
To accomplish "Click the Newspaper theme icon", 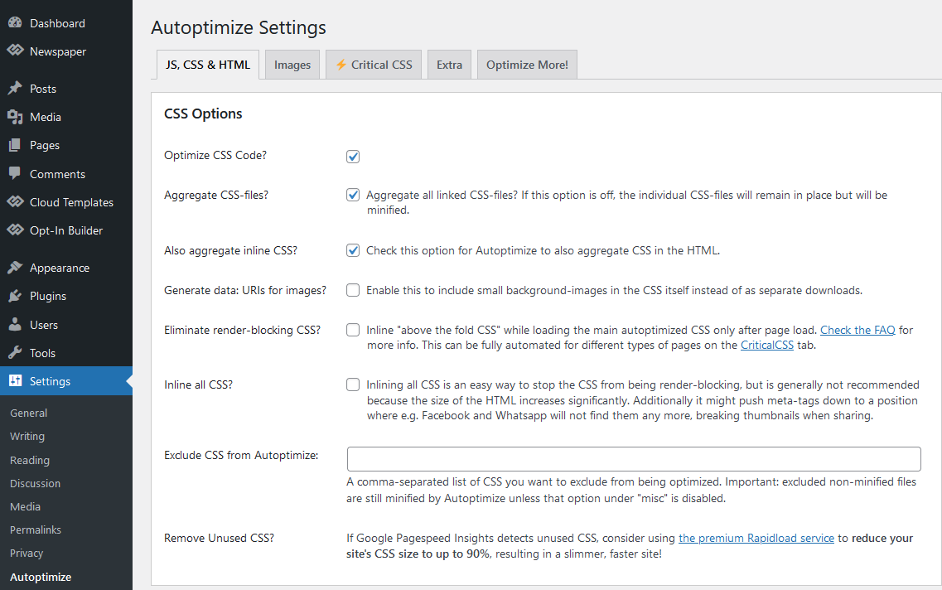I will tap(15, 51).
